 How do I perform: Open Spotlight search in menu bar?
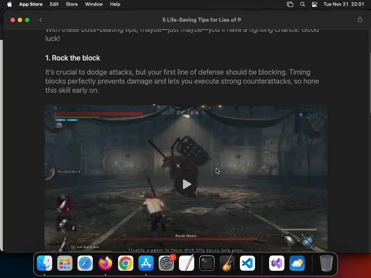[x=303, y=4]
